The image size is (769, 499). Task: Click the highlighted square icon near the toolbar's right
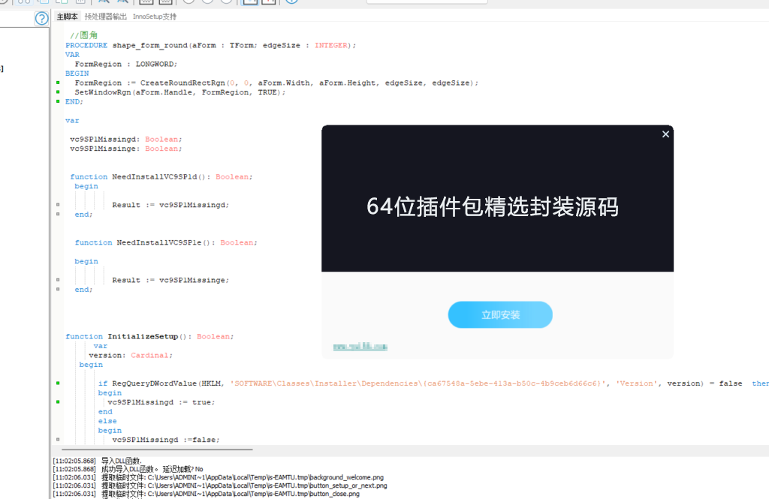coord(249,3)
